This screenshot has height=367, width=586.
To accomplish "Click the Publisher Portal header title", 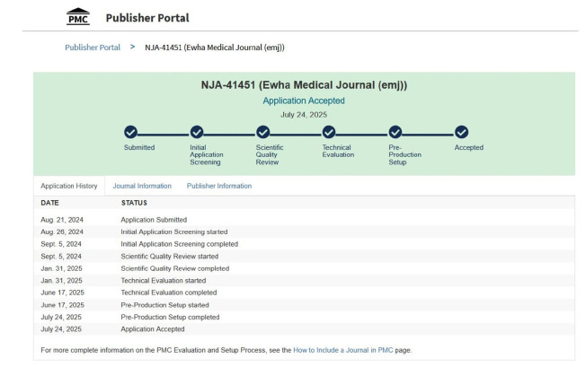I will (147, 17).
